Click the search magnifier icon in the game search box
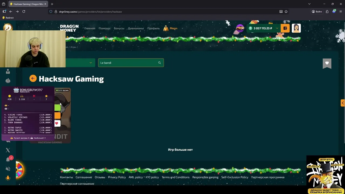The width and height of the screenshot is (345, 194). [x=160, y=63]
